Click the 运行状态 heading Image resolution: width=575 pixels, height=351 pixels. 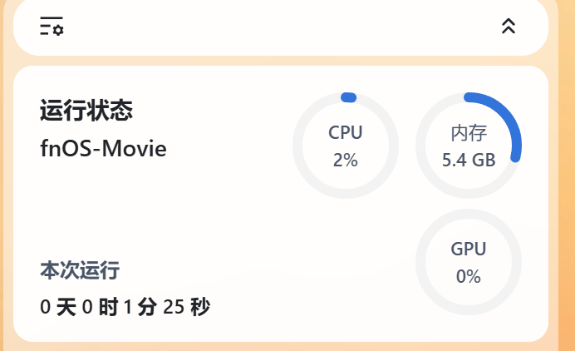tap(86, 110)
